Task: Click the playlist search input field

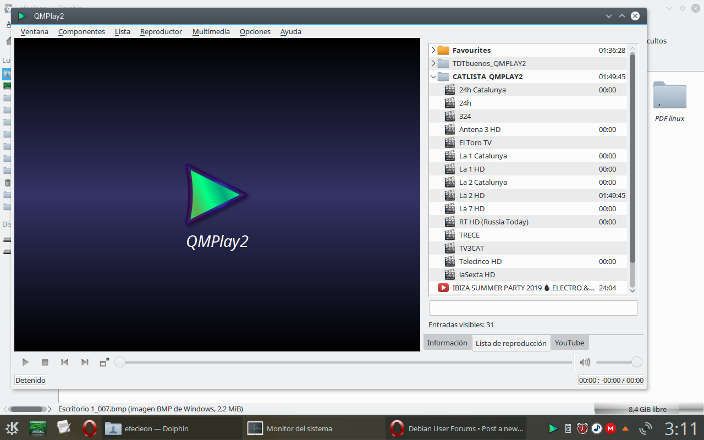Action: [x=533, y=308]
